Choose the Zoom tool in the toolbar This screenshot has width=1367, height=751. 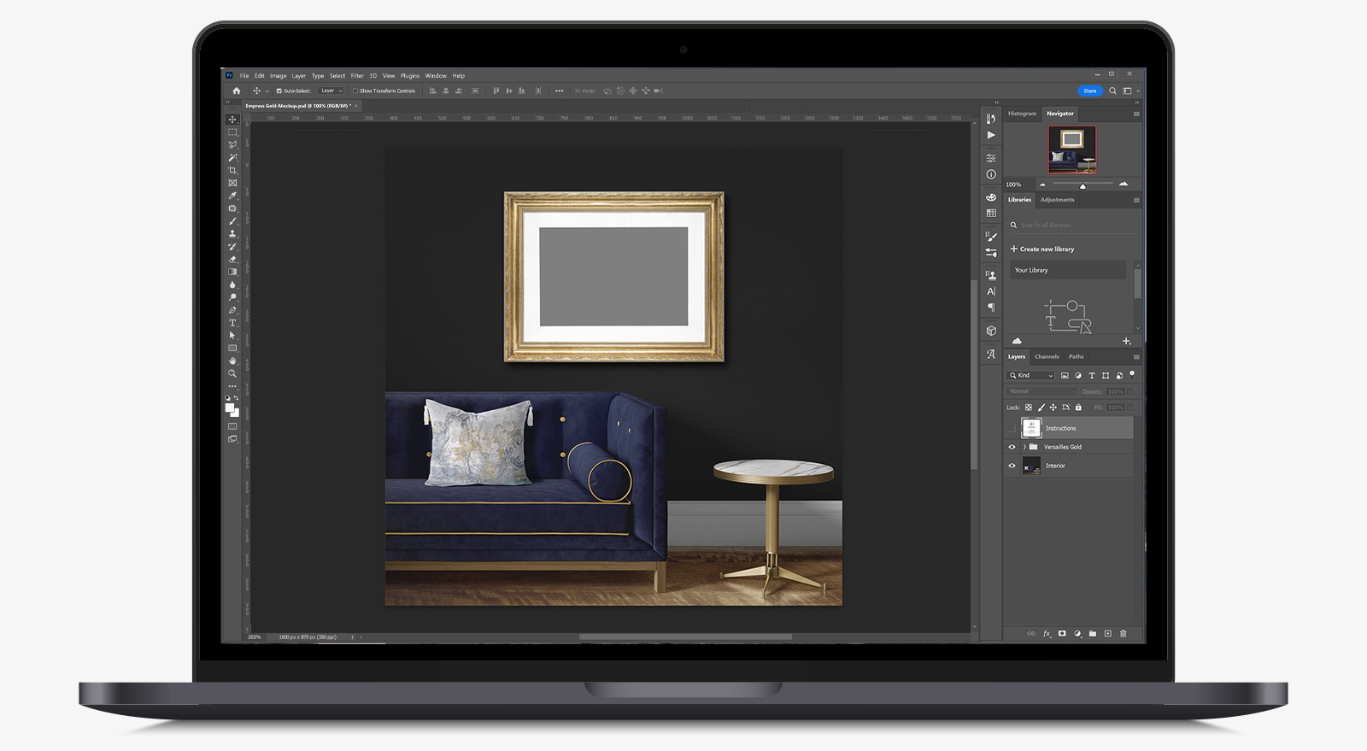[232, 373]
